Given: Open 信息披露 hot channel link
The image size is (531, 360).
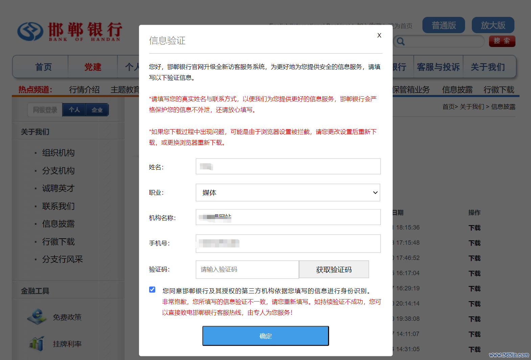Looking at the screenshot, I should pos(457,90).
